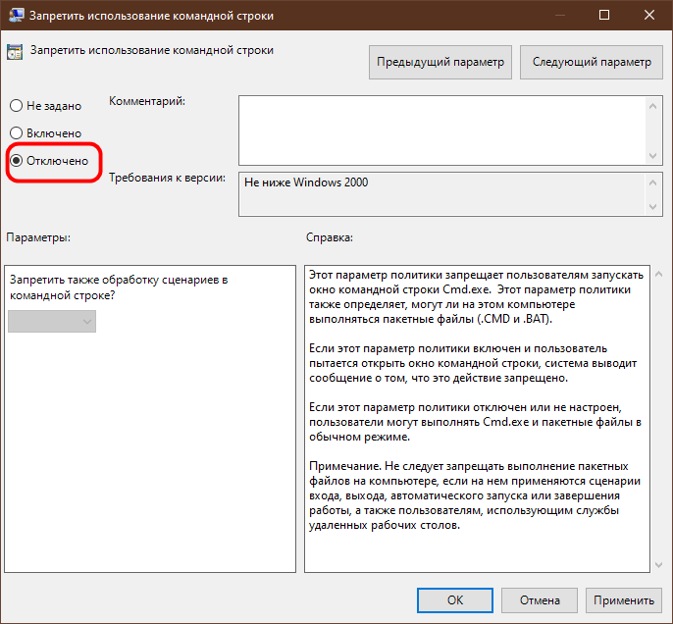Click the help panel scroll down arrow
This screenshot has height=624, width=673.
coord(659,565)
